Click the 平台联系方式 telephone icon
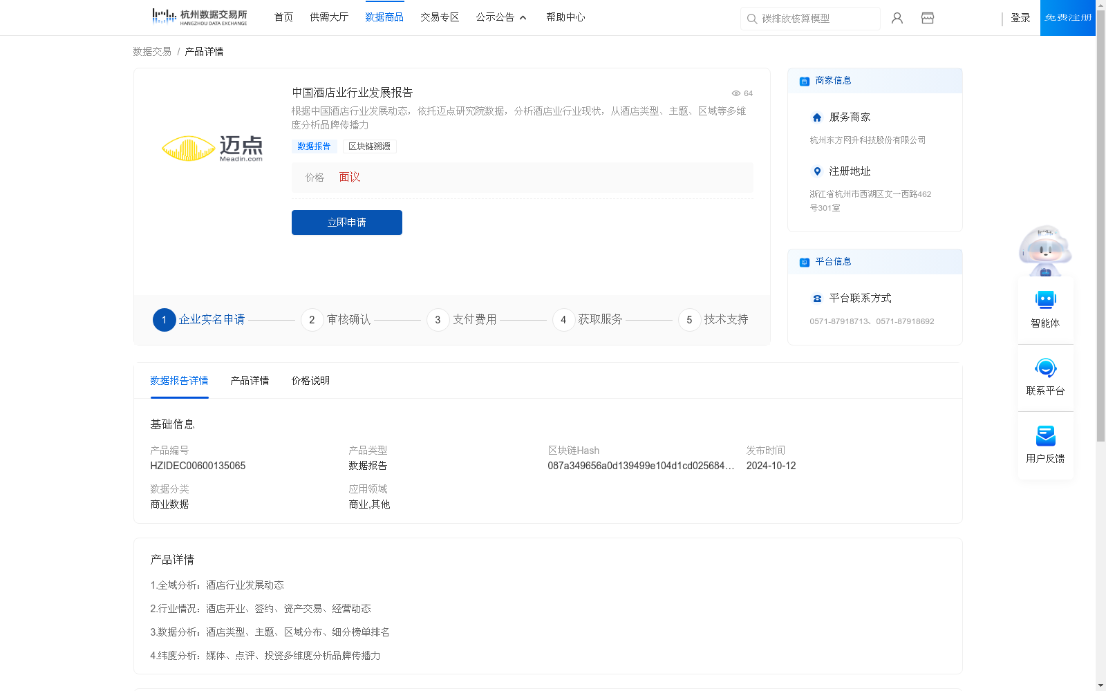The image size is (1106, 691). pyautogui.click(x=817, y=299)
